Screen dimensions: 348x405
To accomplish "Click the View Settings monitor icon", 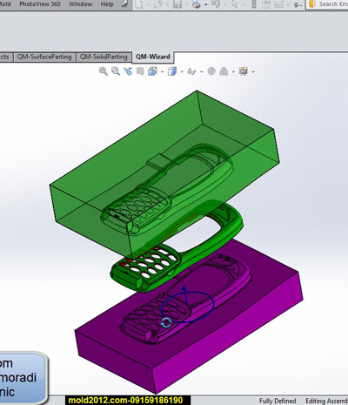I will [x=243, y=71].
